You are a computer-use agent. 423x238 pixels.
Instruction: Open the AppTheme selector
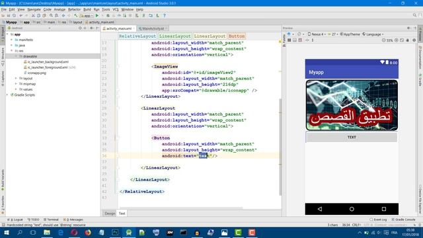pyautogui.click(x=350, y=34)
